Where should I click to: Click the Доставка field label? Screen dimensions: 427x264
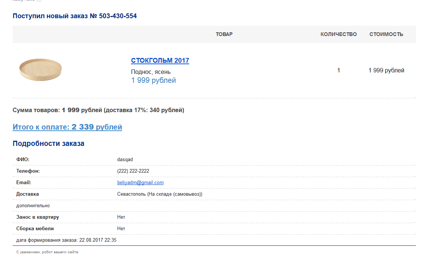point(27,194)
